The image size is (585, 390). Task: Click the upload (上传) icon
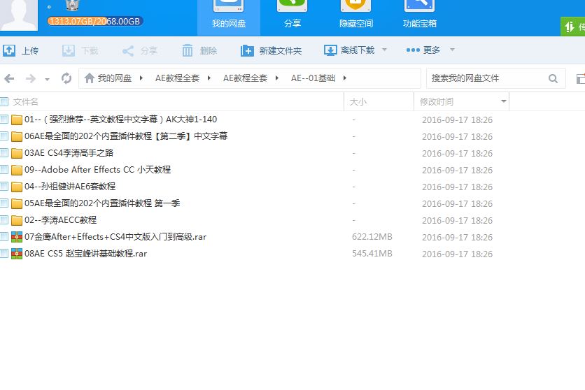click(9, 51)
